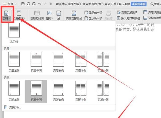Viewport: 161px width, 118px height.
Task: Select the 页眉和页脚 tab
Action: (x=139, y=4)
